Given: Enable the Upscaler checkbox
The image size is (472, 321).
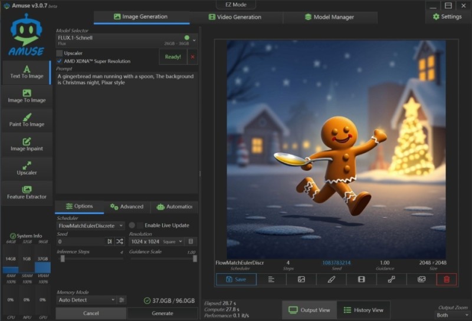Looking at the screenshot, I should [x=60, y=53].
